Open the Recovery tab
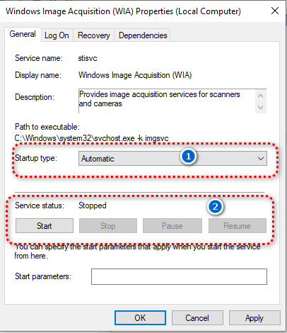 [x=94, y=35]
